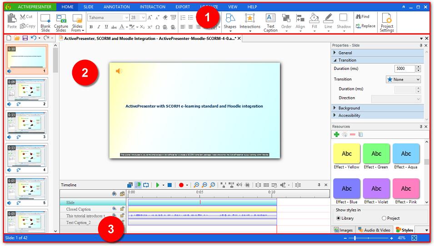The height and width of the screenshot is (246, 434).
Task: Collapse the Transition properties section
Action: (378, 60)
